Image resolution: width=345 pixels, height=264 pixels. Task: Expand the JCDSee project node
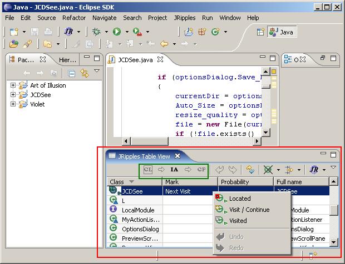pos(13,94)
